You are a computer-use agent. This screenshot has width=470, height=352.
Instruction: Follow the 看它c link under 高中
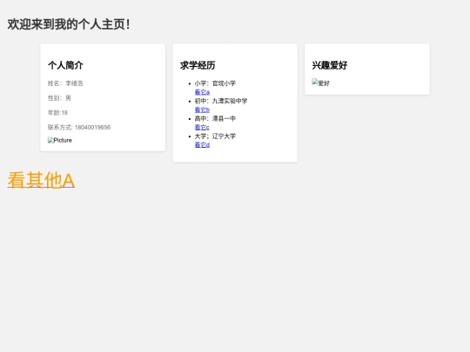pyautogui.click(x=202, y=128)
